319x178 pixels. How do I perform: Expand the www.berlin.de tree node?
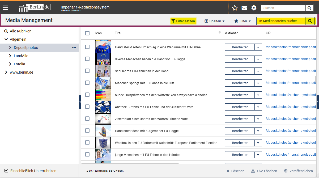tap(6, 72)
